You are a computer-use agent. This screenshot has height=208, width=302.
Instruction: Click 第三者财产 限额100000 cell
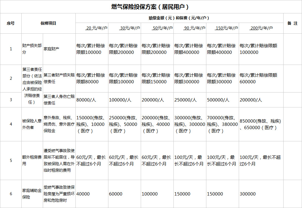[125, 79]
